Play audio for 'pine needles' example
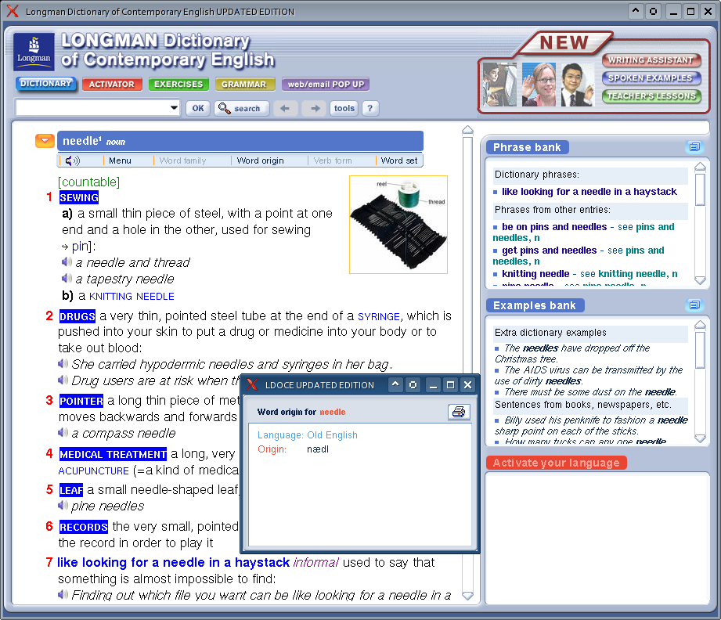This screenshot has height=620, width=721. pos(63,506)
